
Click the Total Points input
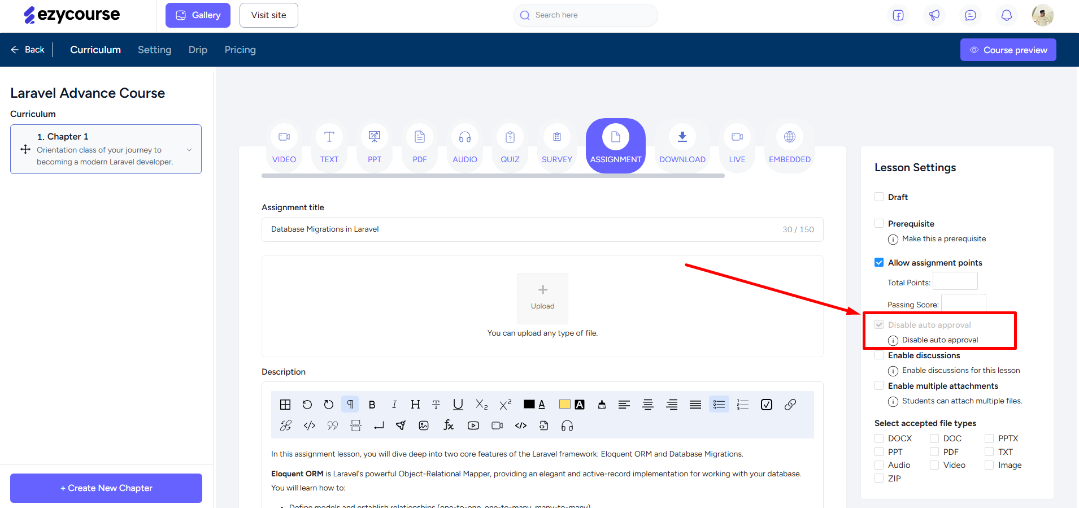pos(955,281)
